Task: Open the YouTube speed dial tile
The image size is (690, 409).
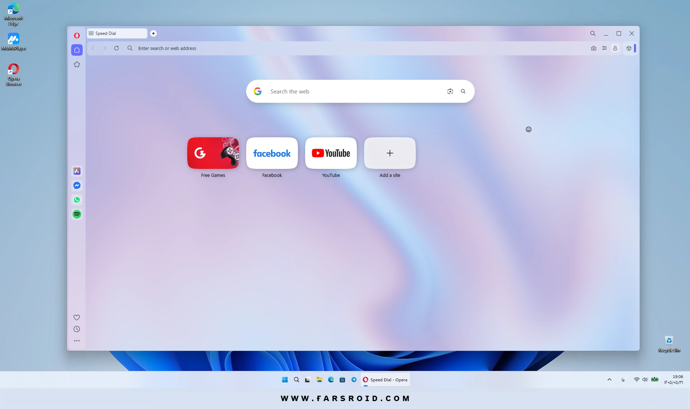Action: 331,153
